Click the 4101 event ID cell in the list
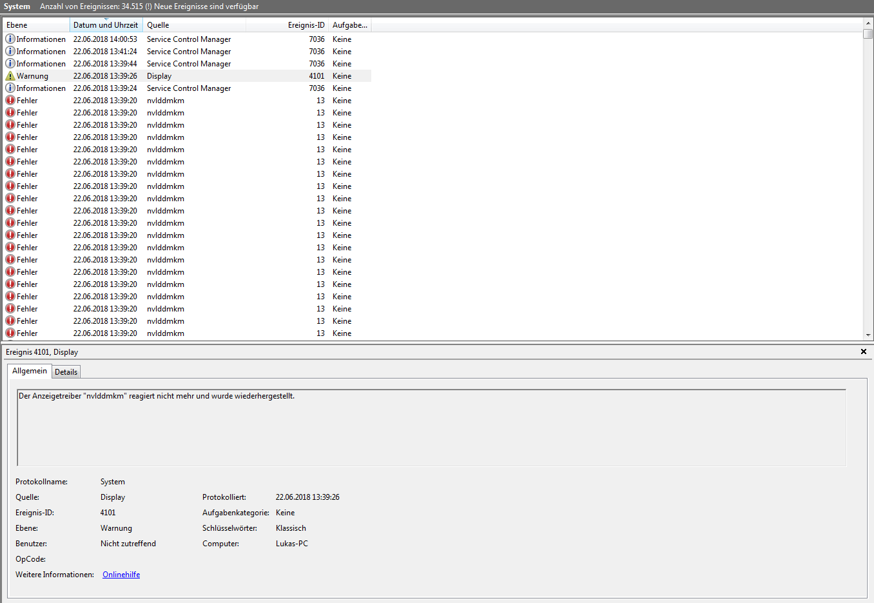This screenshot has width=874, height=603. (x=316, y=76)
